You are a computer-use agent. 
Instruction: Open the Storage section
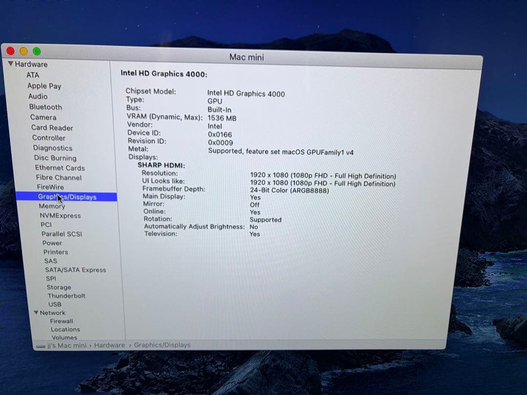coord(59,287)
